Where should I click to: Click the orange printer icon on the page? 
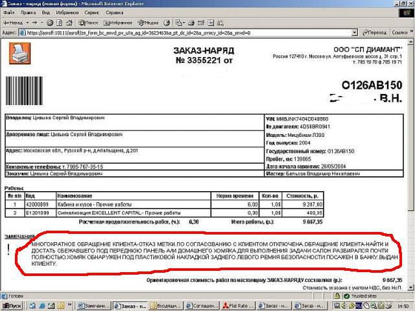coord(20,53)
